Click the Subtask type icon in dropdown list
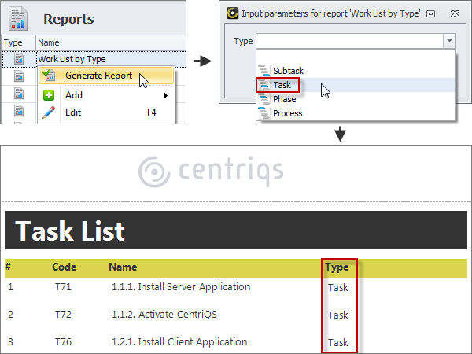Viewport: 472px width, 354px height. pos(264,71)
